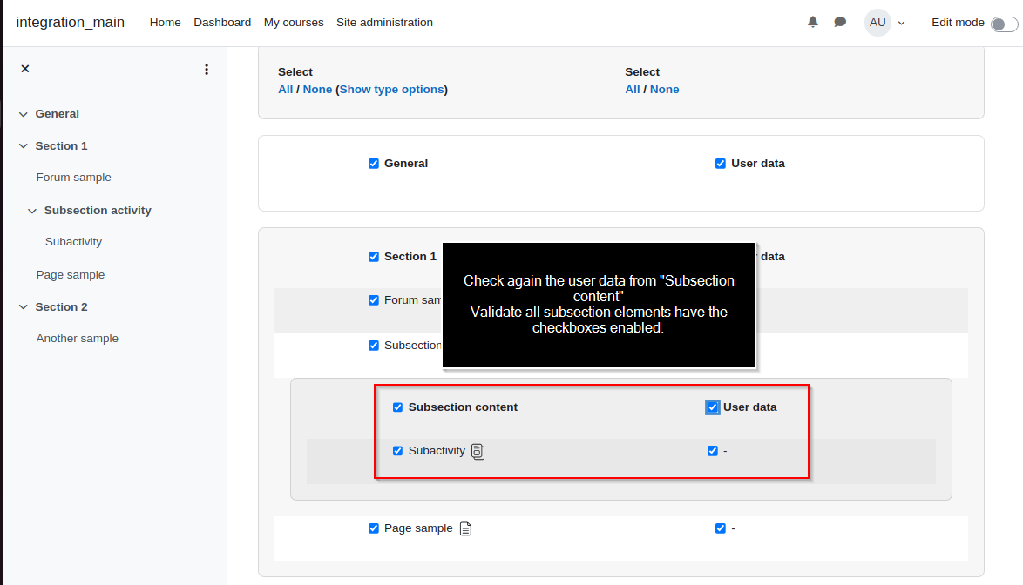Toggle Subsection content's User data checkbox
This screenshot has width=1023, height=585.
click(713, 407)
